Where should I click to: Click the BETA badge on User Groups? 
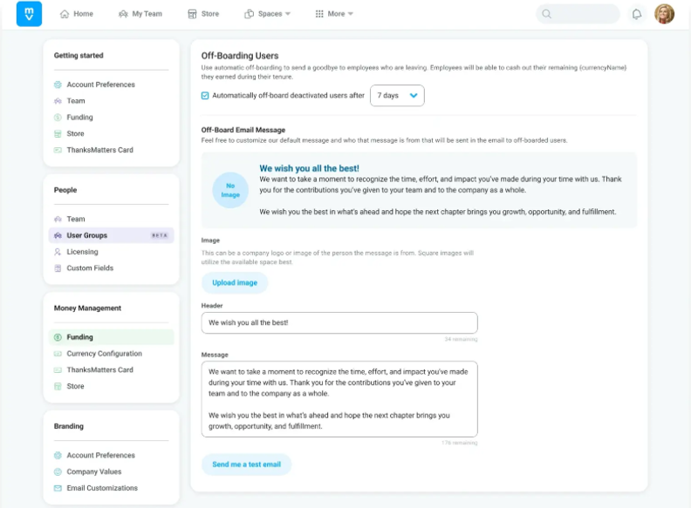click(160, 235)
